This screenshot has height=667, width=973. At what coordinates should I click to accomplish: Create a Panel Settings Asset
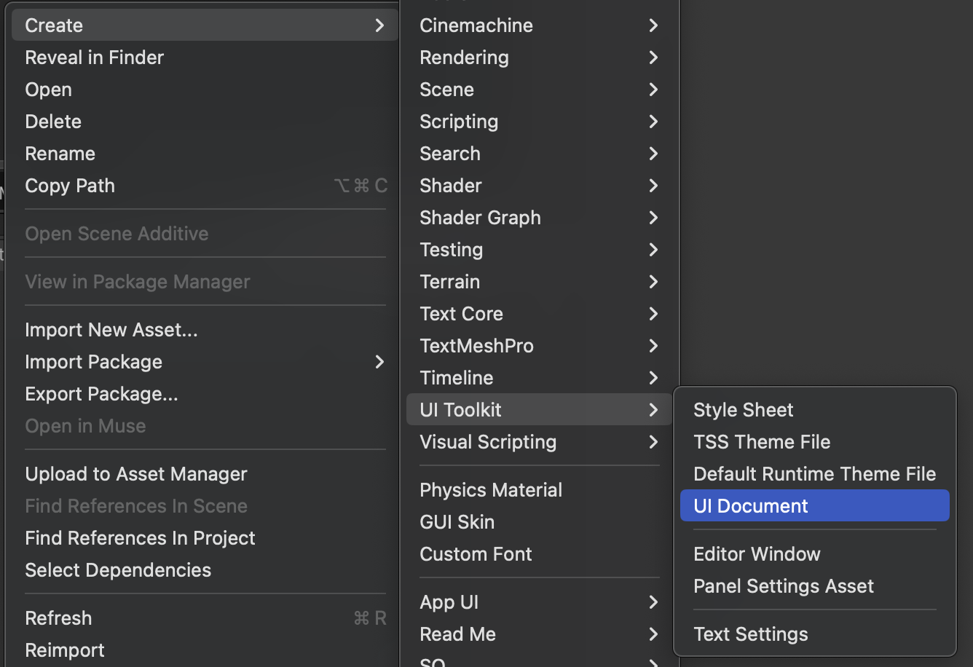(x=783, y=586)
